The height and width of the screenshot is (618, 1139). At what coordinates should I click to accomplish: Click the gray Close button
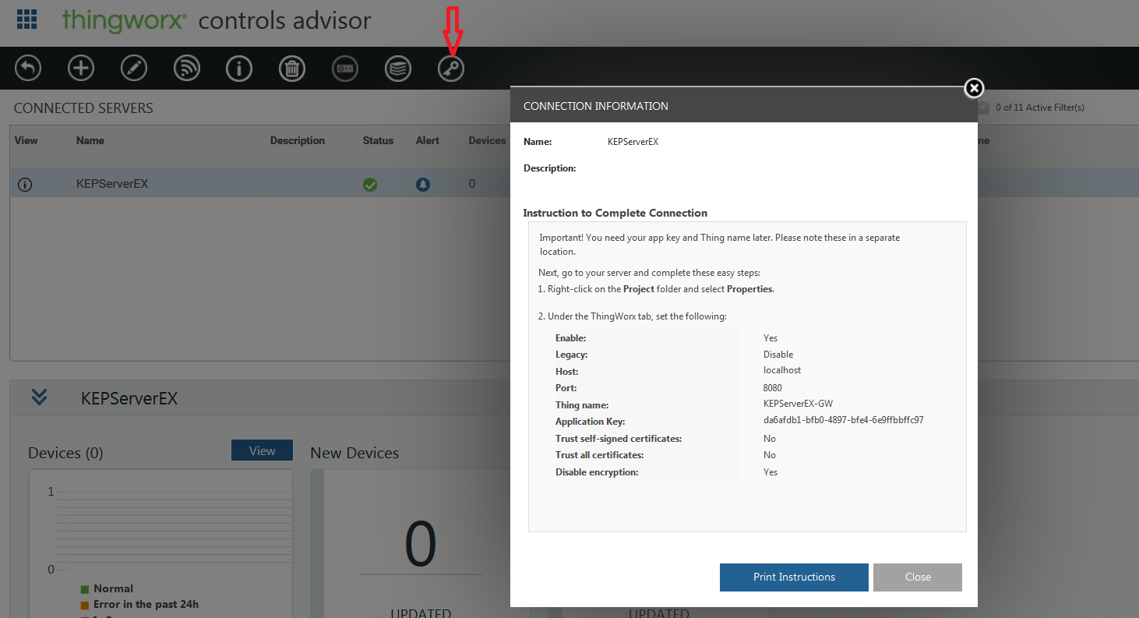tap(918, 577)
